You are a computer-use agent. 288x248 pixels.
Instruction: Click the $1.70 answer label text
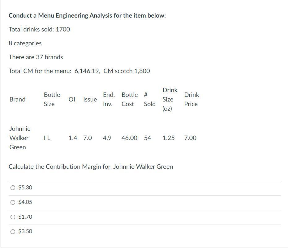pyautogui.click(x=24, y=217)
